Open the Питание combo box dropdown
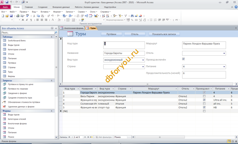This screenshot has height=144, width=238. pos(224,66)
